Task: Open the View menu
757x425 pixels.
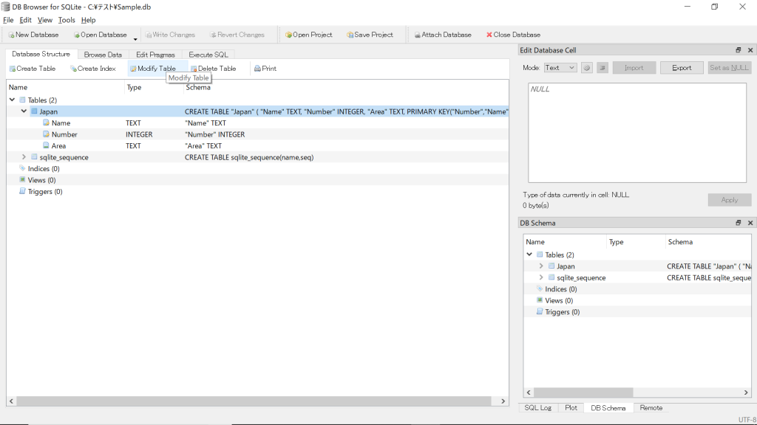Action: pos(45,20)
